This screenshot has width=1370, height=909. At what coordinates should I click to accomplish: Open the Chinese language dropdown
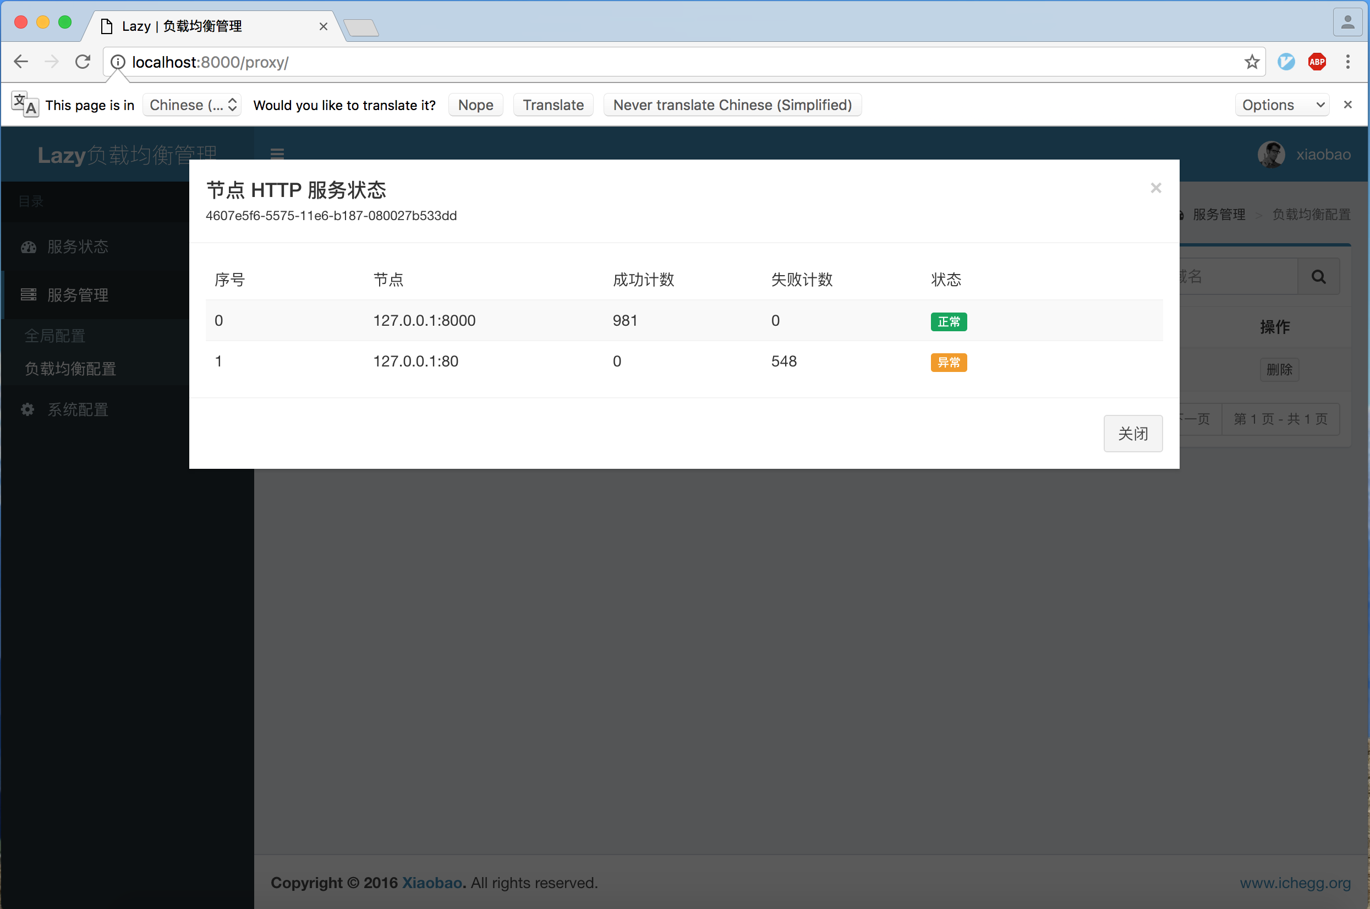(x=192, y=105)
